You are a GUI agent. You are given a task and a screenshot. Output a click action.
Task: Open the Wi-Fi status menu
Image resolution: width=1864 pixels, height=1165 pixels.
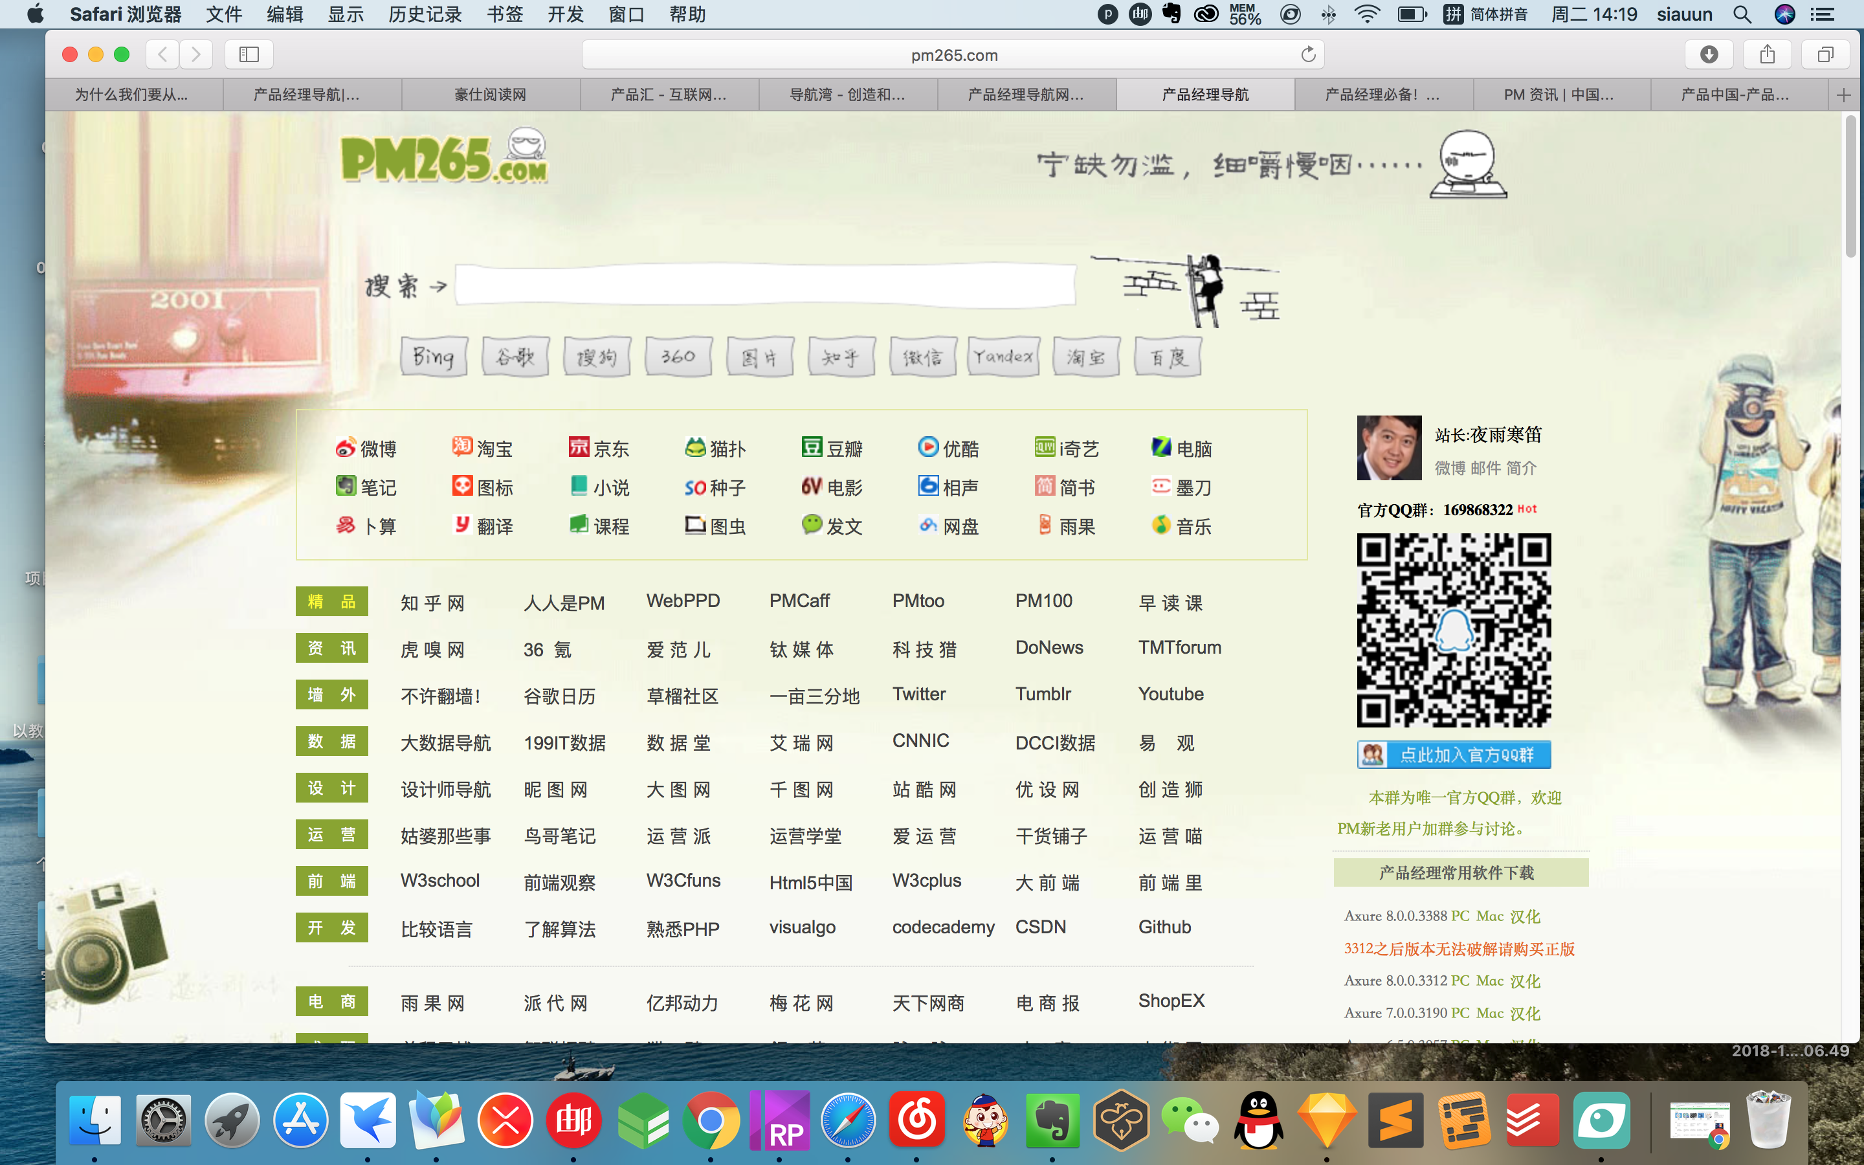point(1366,14)
